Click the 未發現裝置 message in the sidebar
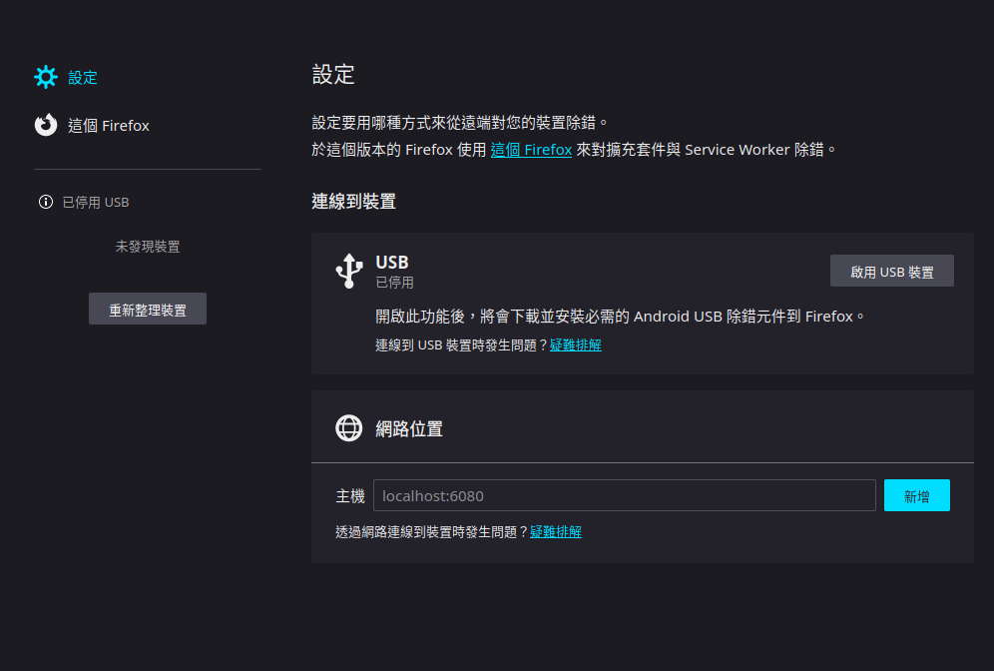 [147, 247]
